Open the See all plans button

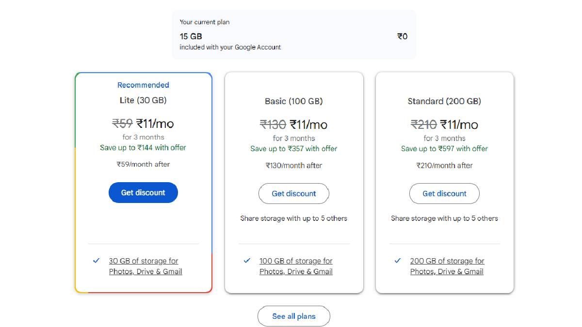point(294,316)
